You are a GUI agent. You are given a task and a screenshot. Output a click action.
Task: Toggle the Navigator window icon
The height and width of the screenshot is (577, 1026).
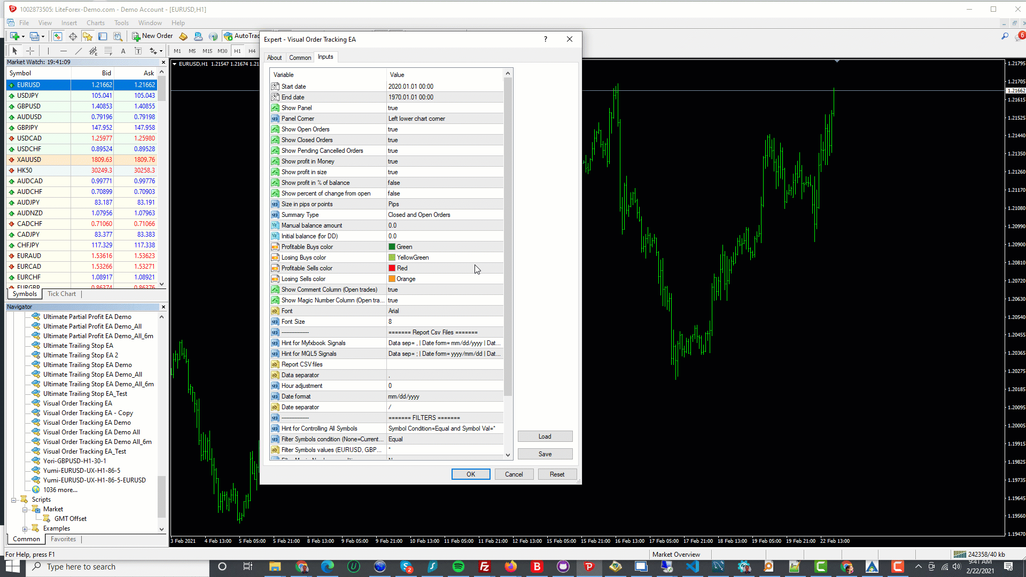(88, 36)
